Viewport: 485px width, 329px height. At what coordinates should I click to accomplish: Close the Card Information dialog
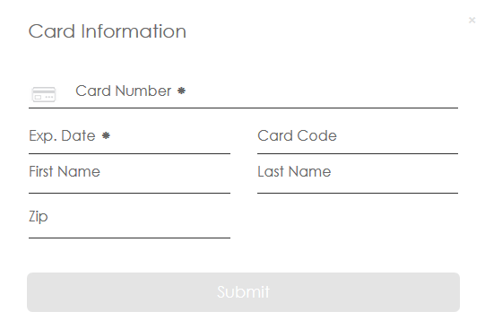pos(472,21)
